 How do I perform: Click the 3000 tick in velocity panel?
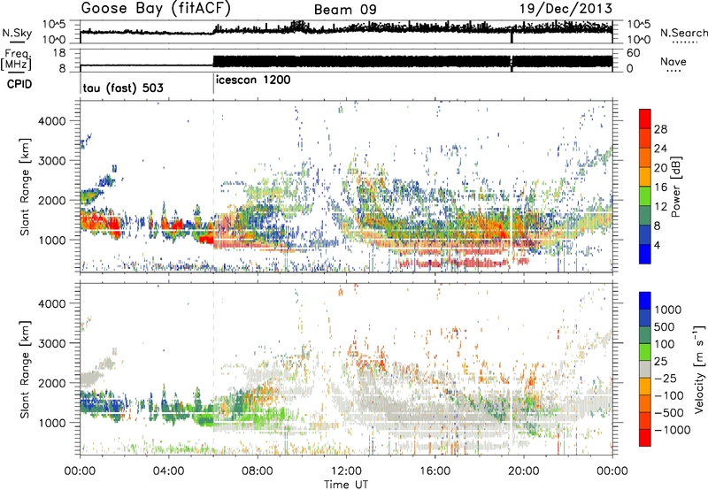point(51,343)
